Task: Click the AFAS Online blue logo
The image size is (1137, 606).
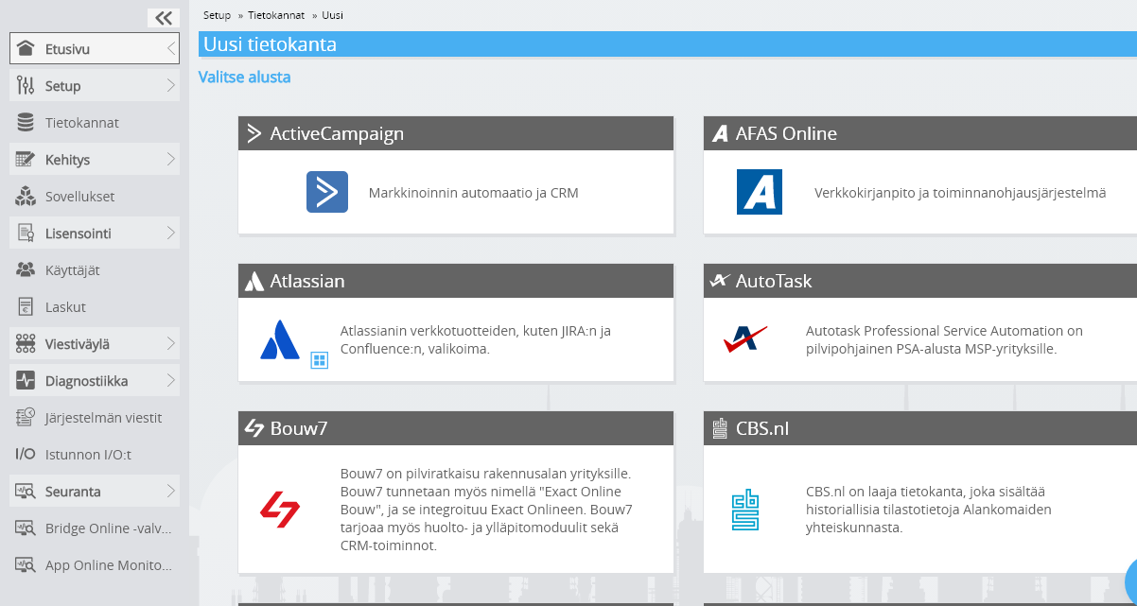Action: click(760, 192)
